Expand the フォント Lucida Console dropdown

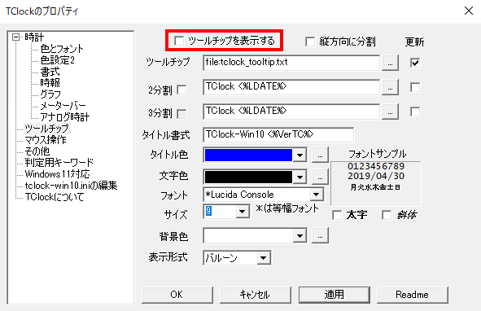(x=317, y=195)
